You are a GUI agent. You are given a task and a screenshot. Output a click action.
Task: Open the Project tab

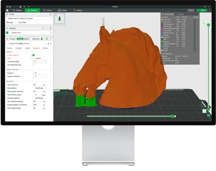62,10
